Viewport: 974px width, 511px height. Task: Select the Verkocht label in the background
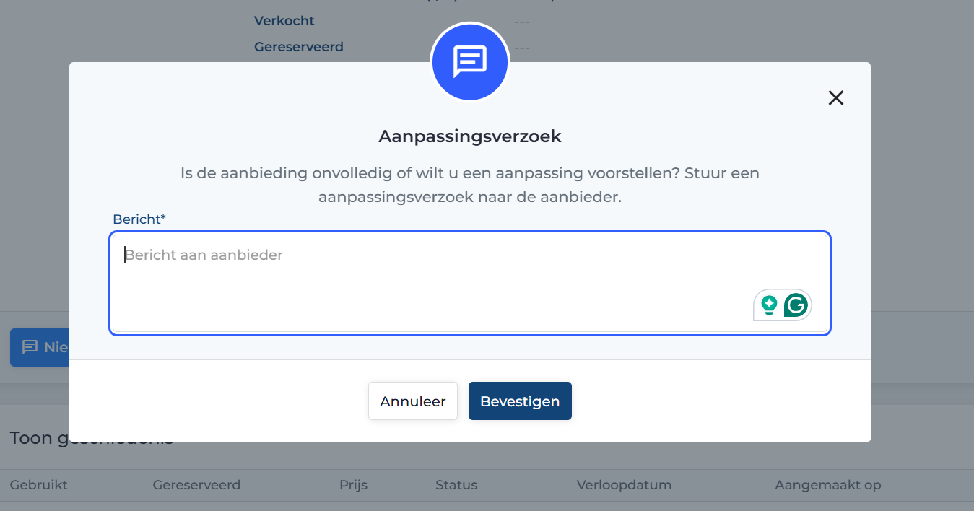(x=284, y=21)
